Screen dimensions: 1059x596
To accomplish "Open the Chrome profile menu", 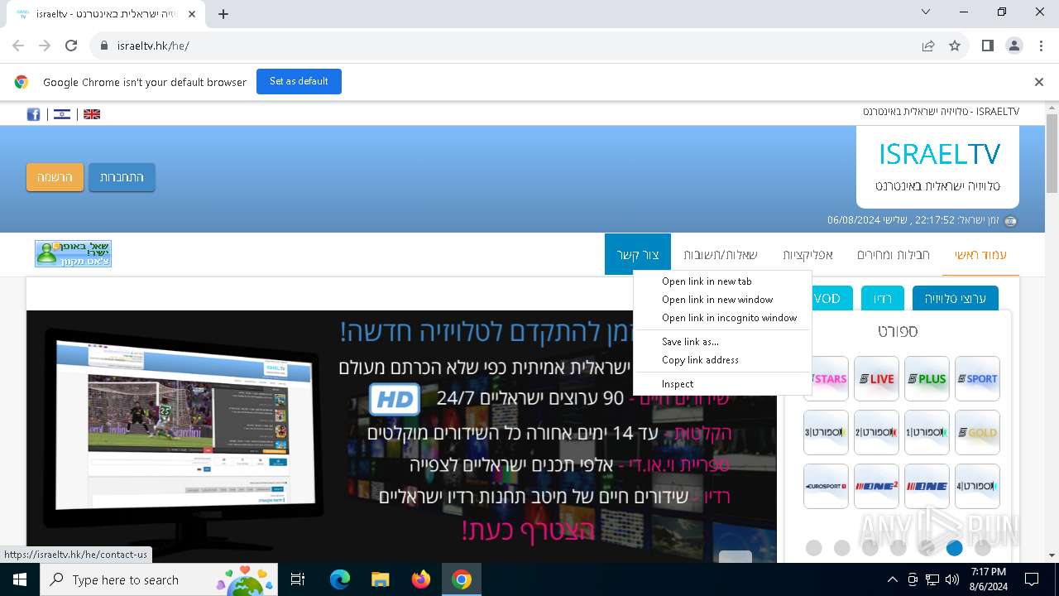I will coord(1014,46).
